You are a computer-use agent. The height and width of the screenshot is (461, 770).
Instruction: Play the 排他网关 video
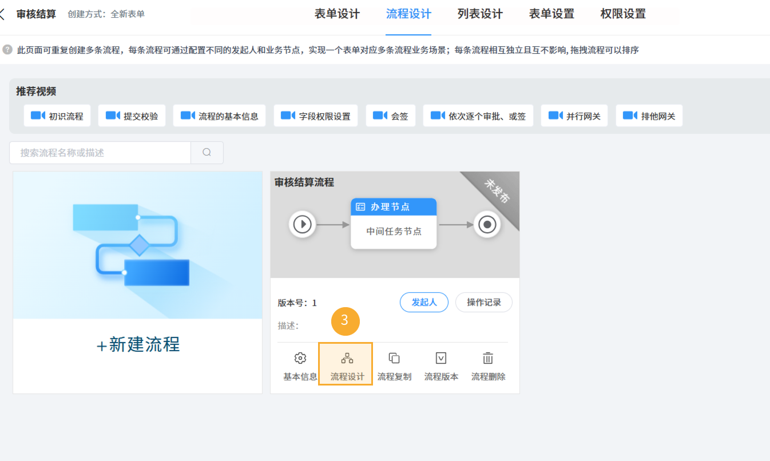(x=649, y=116)
